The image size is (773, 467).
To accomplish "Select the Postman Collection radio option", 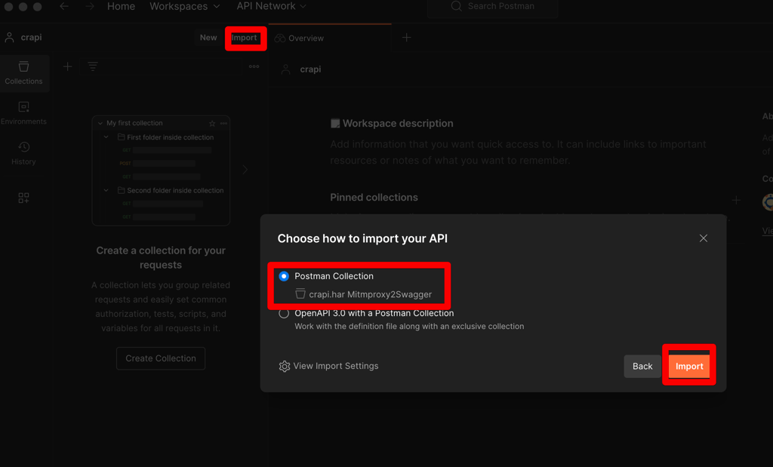I will [284, 276].
